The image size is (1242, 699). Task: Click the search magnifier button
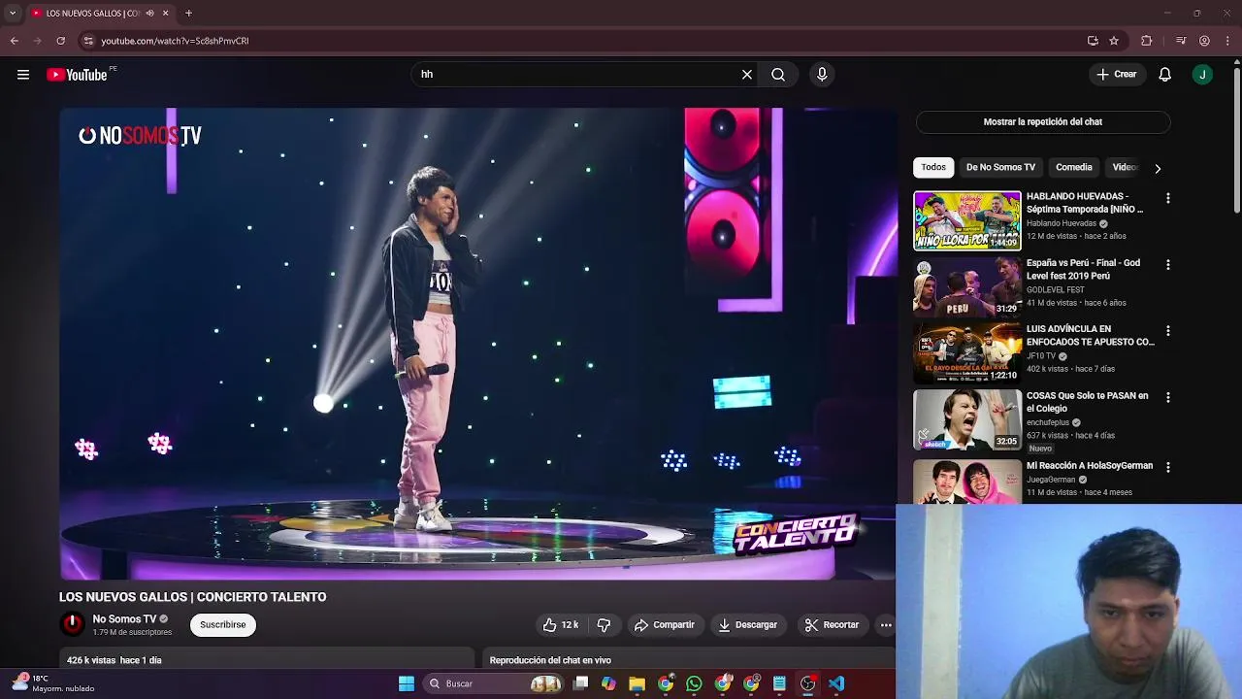click(x=778, y=75)
